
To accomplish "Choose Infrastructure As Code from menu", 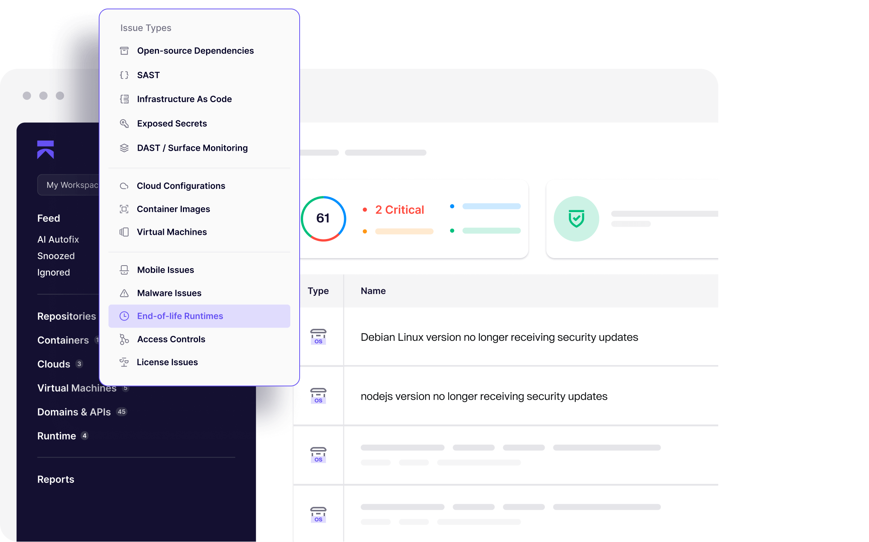I will (184, 99).
